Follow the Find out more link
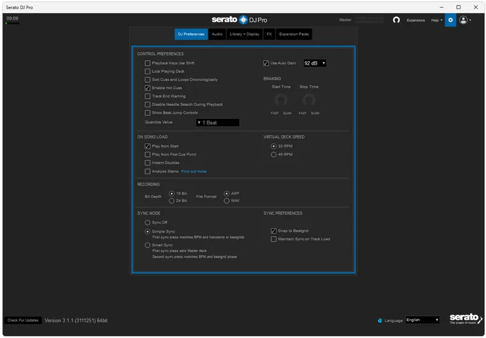This screenshot has width=486, height=338. (194, 172)
